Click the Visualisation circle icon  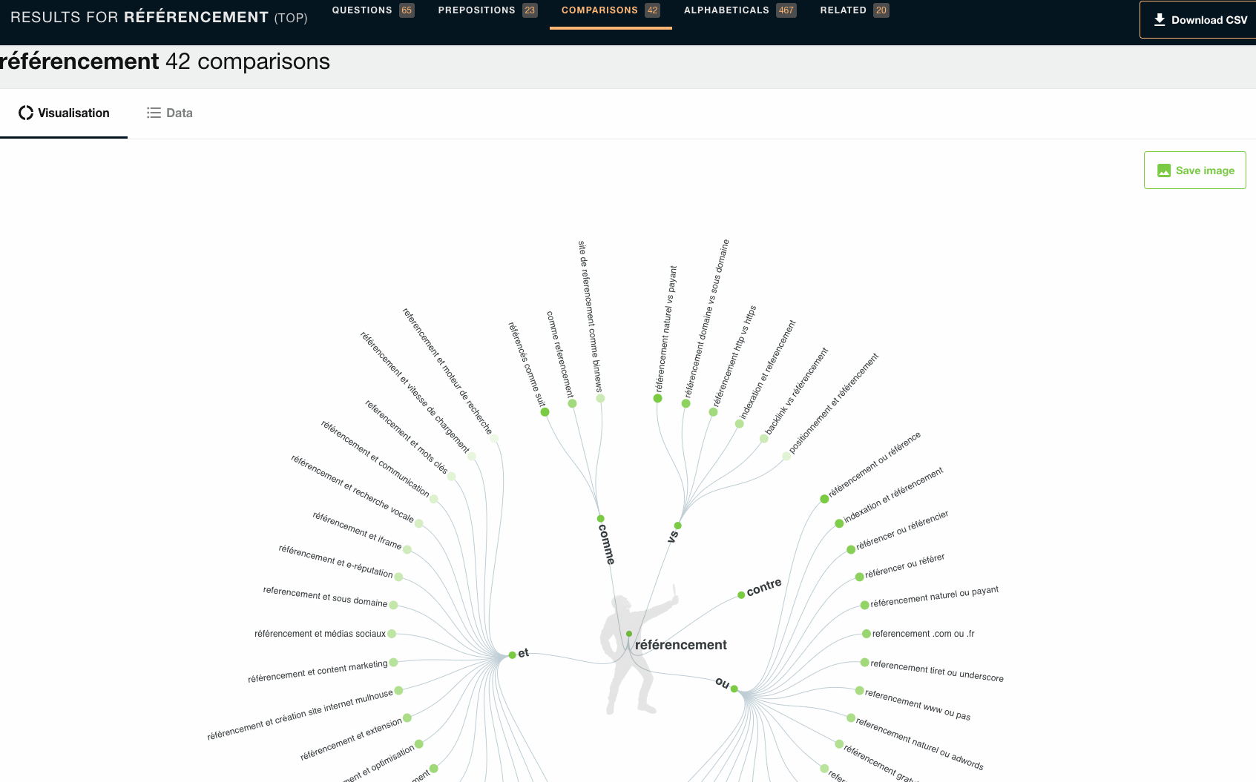[26, 113]
